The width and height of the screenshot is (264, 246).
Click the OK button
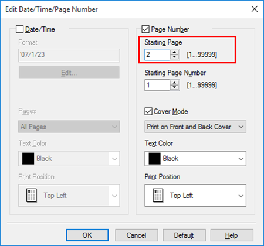pos(87,235)
